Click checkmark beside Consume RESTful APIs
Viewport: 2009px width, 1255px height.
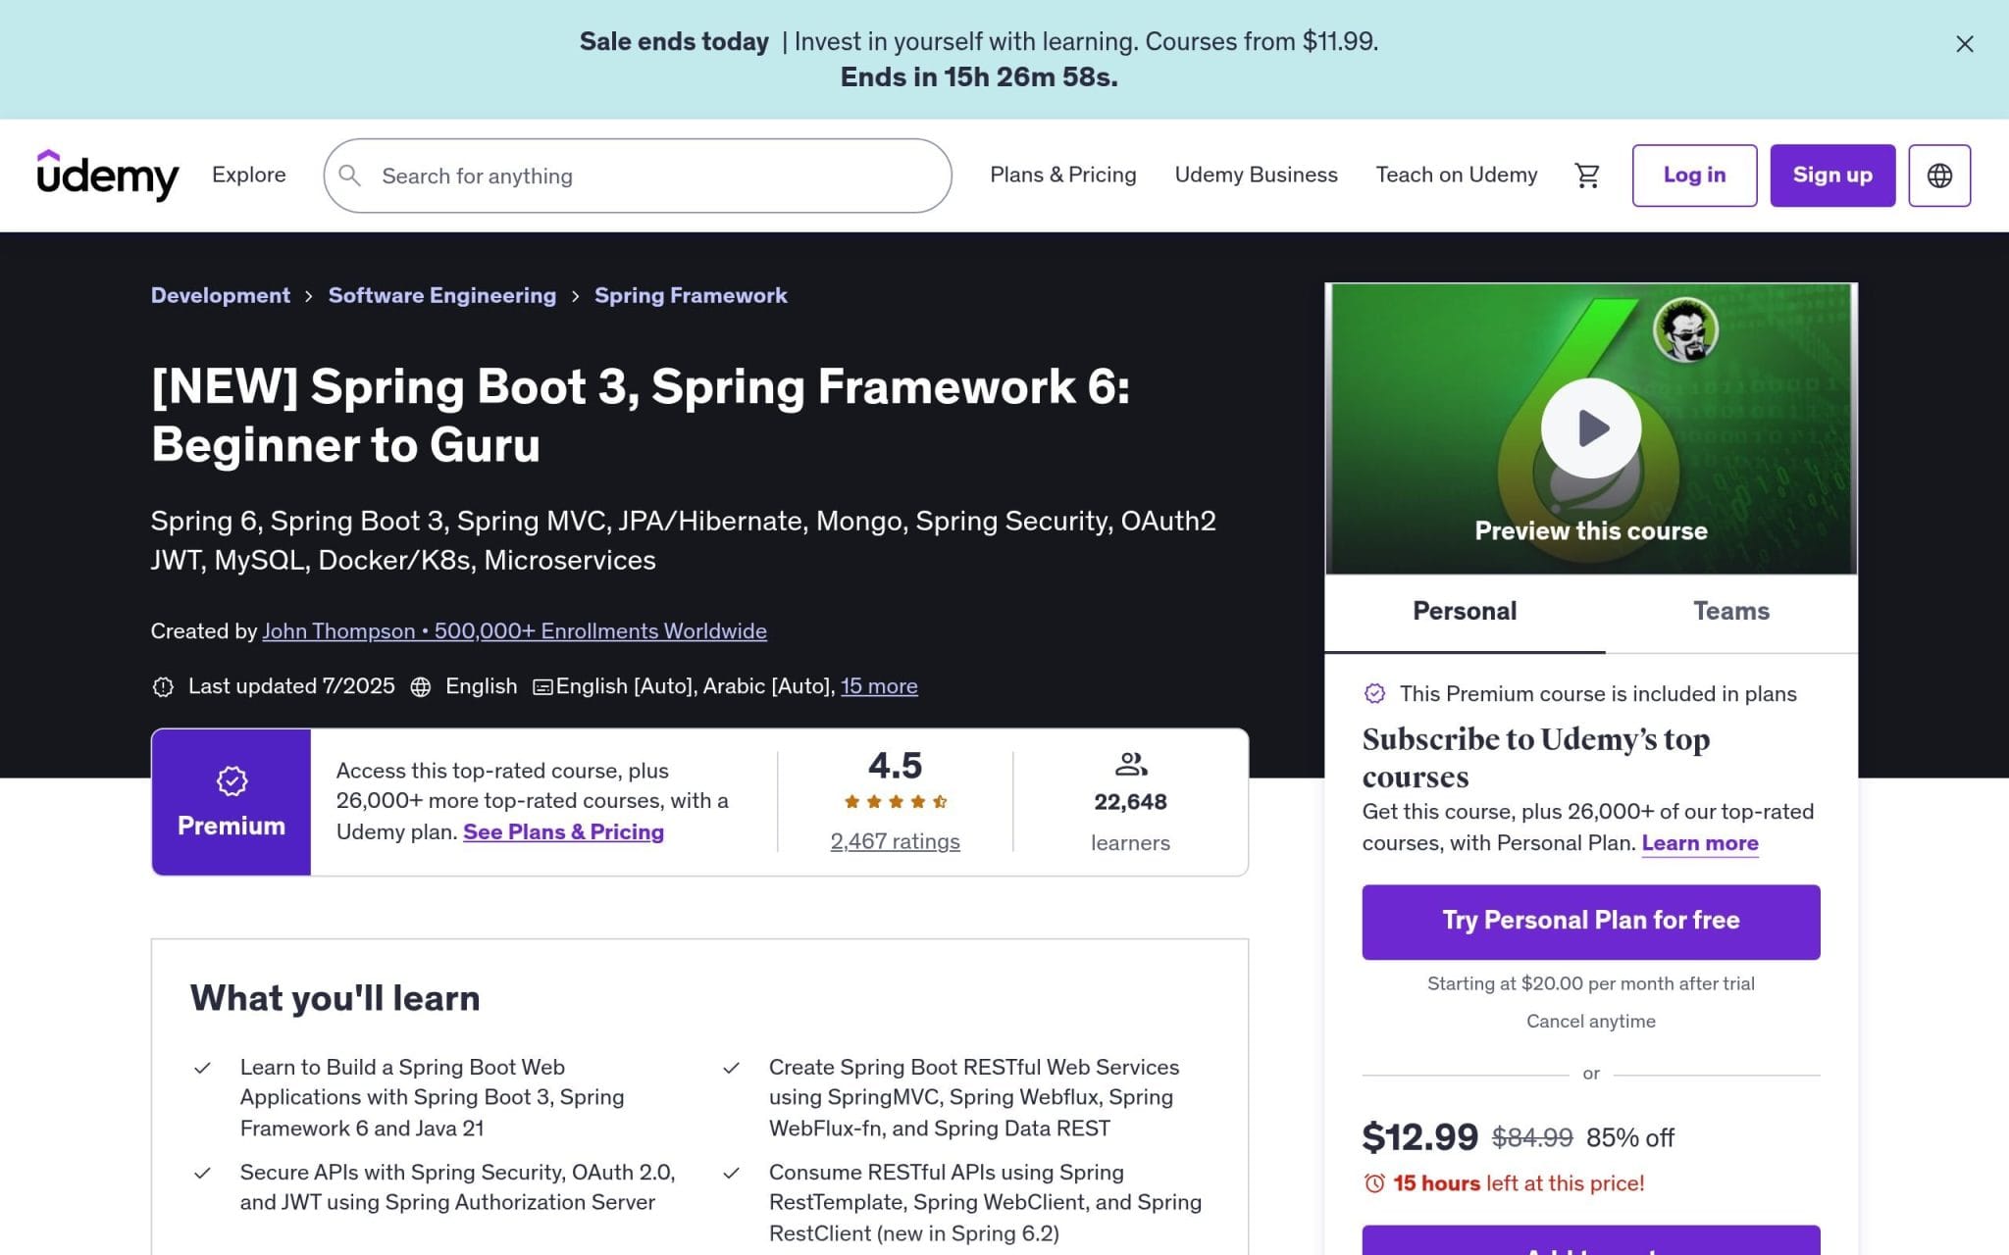(731, 1173)
